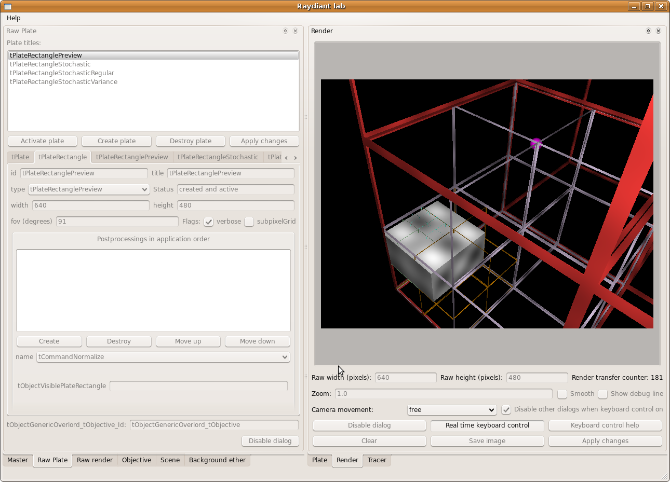Uncheck the verbose flag
The height and width of the screenshot is (482, 670).
pos(209,222)
